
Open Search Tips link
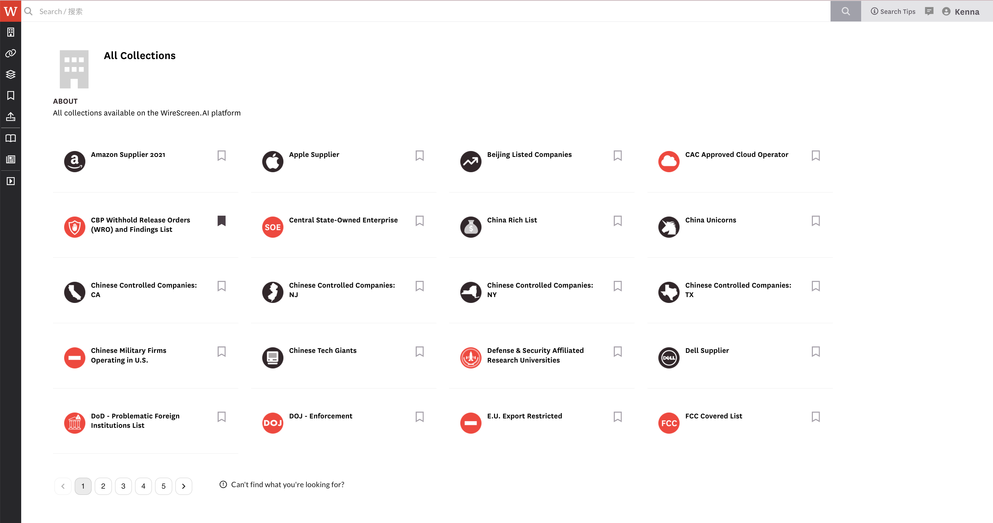point(893,11)
